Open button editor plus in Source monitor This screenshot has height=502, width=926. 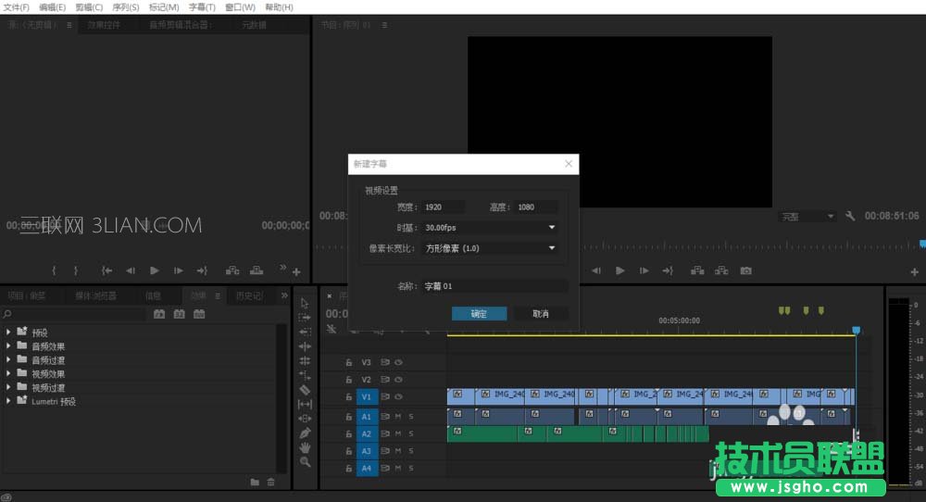[296, 271]
